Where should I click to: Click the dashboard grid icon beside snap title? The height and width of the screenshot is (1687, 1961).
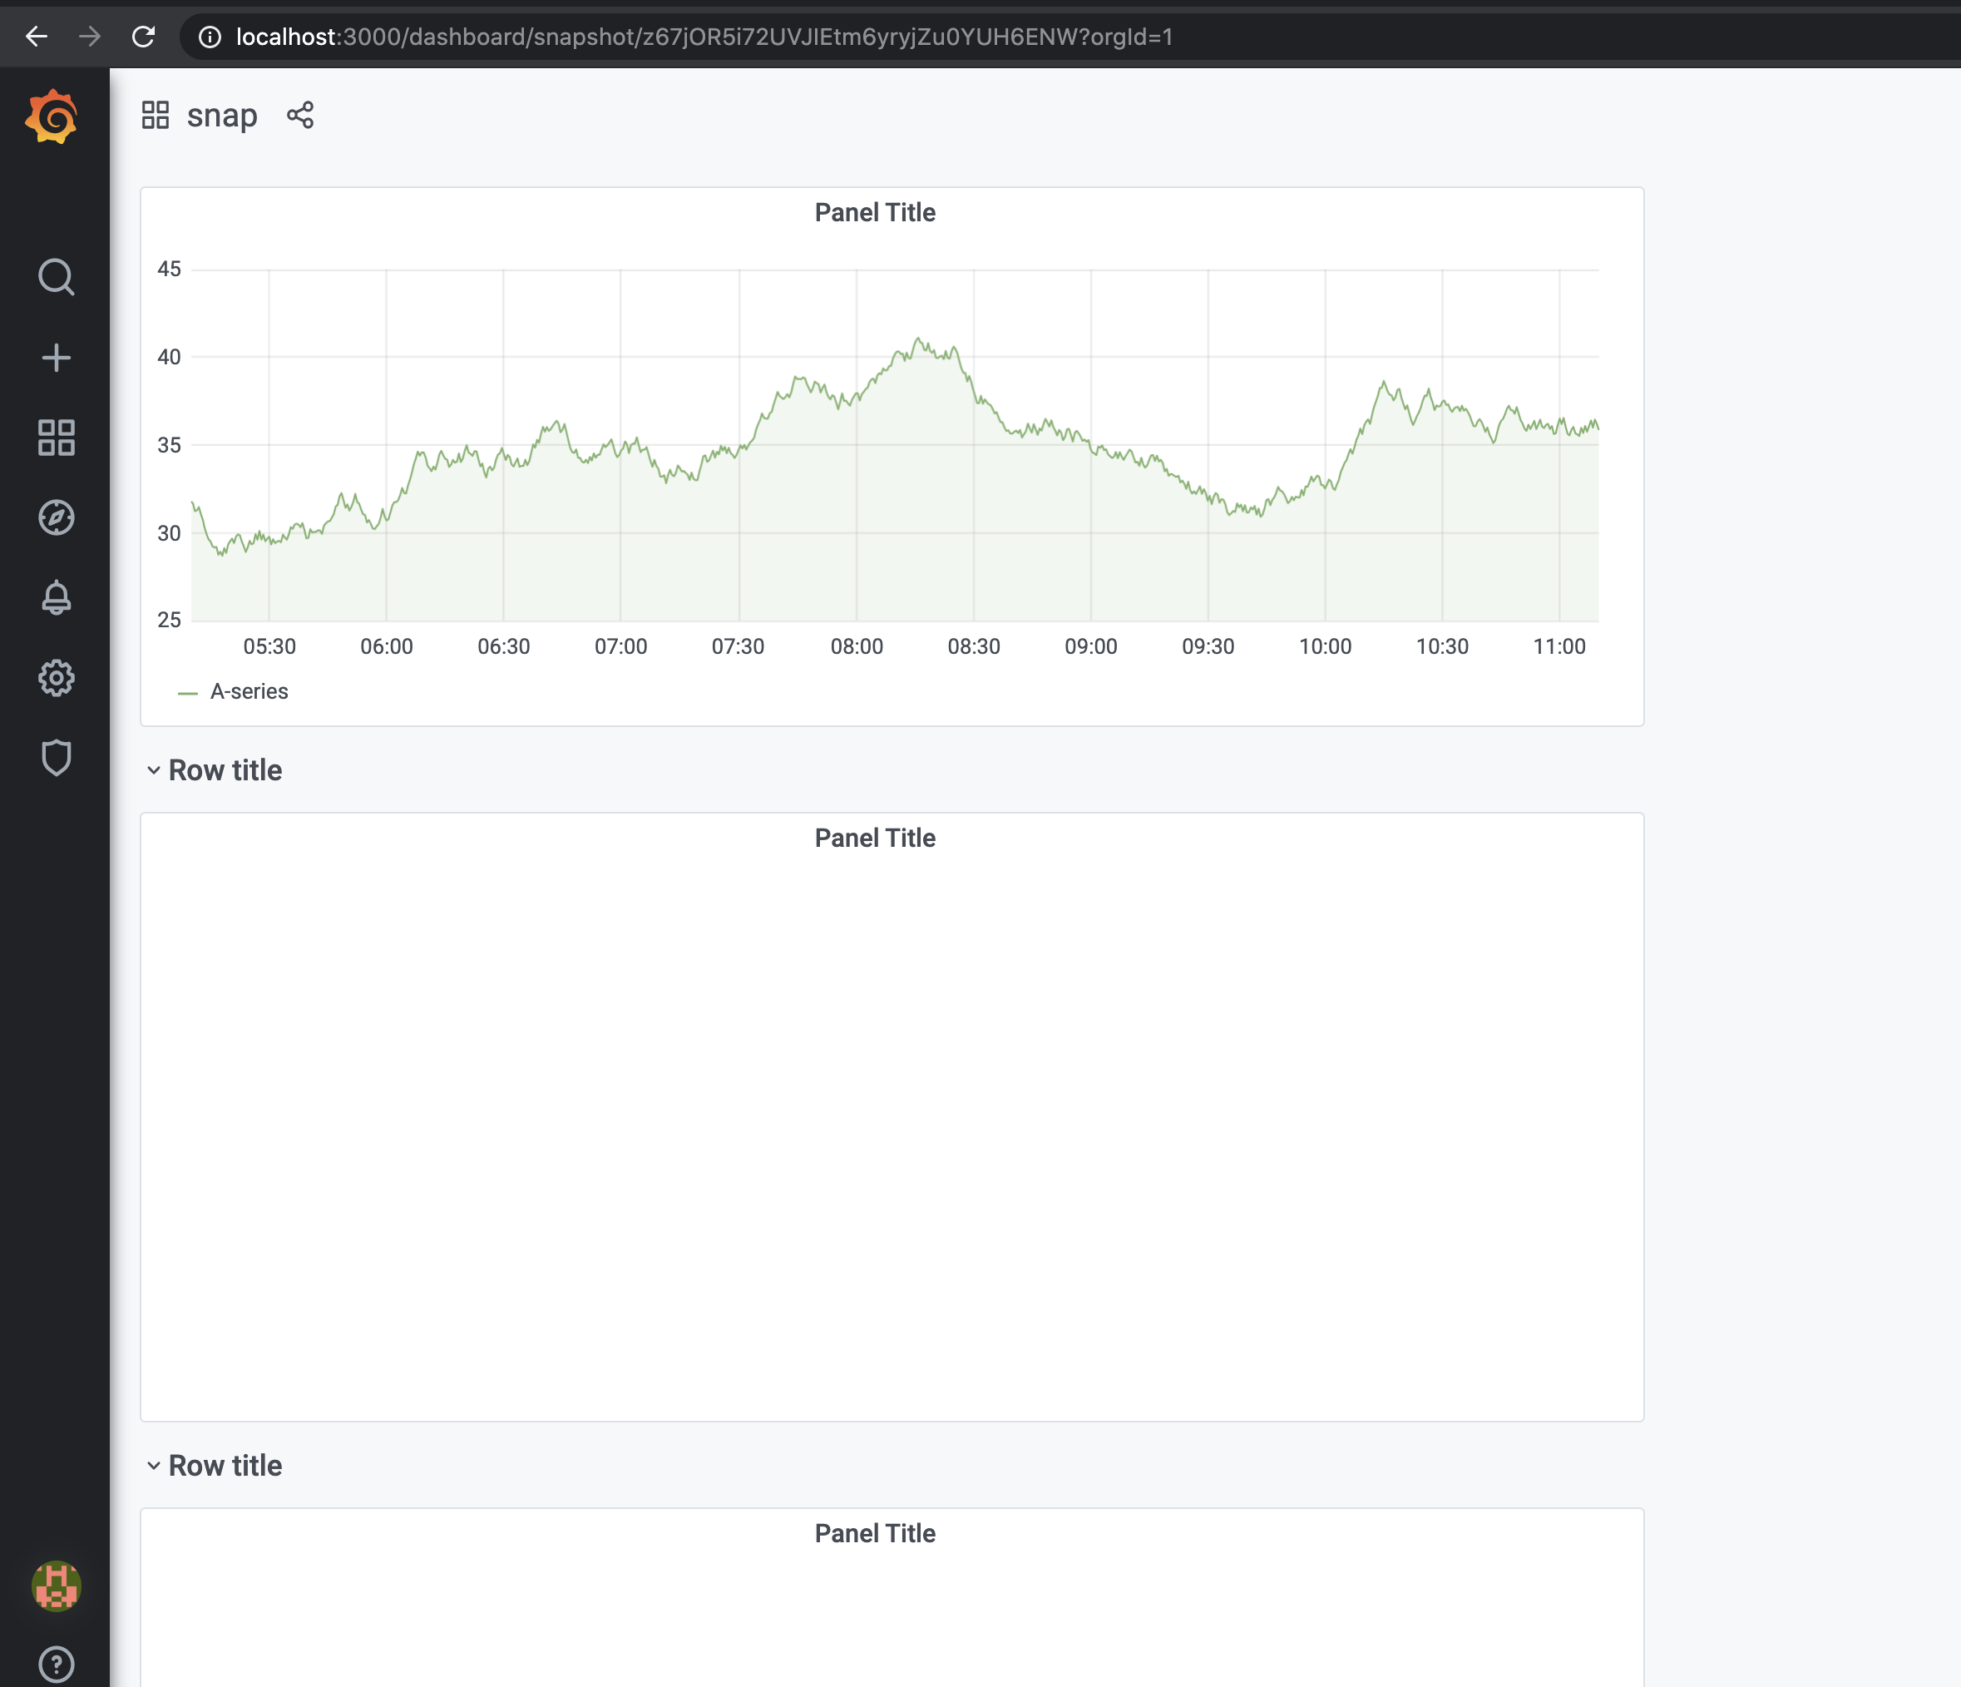click(x=156, y=115)
